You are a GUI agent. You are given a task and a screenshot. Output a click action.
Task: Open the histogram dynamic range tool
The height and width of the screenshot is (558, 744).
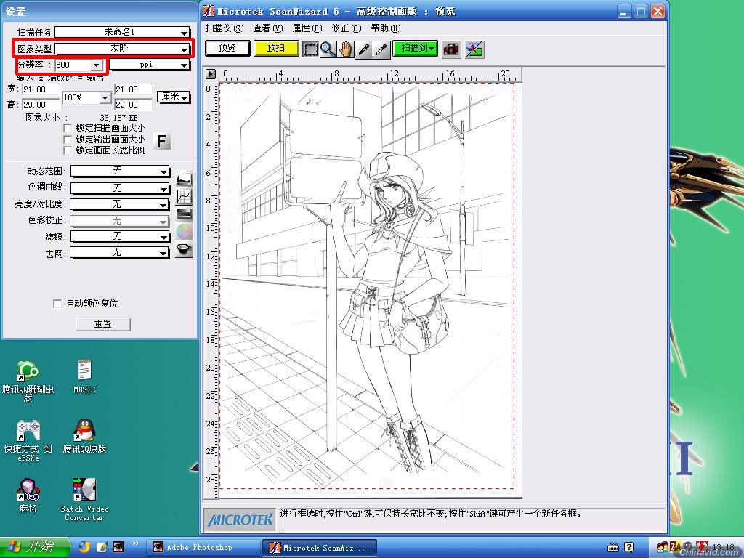point(184,179)
